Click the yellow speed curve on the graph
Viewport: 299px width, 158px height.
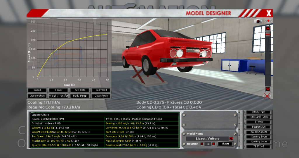[68, 42]
